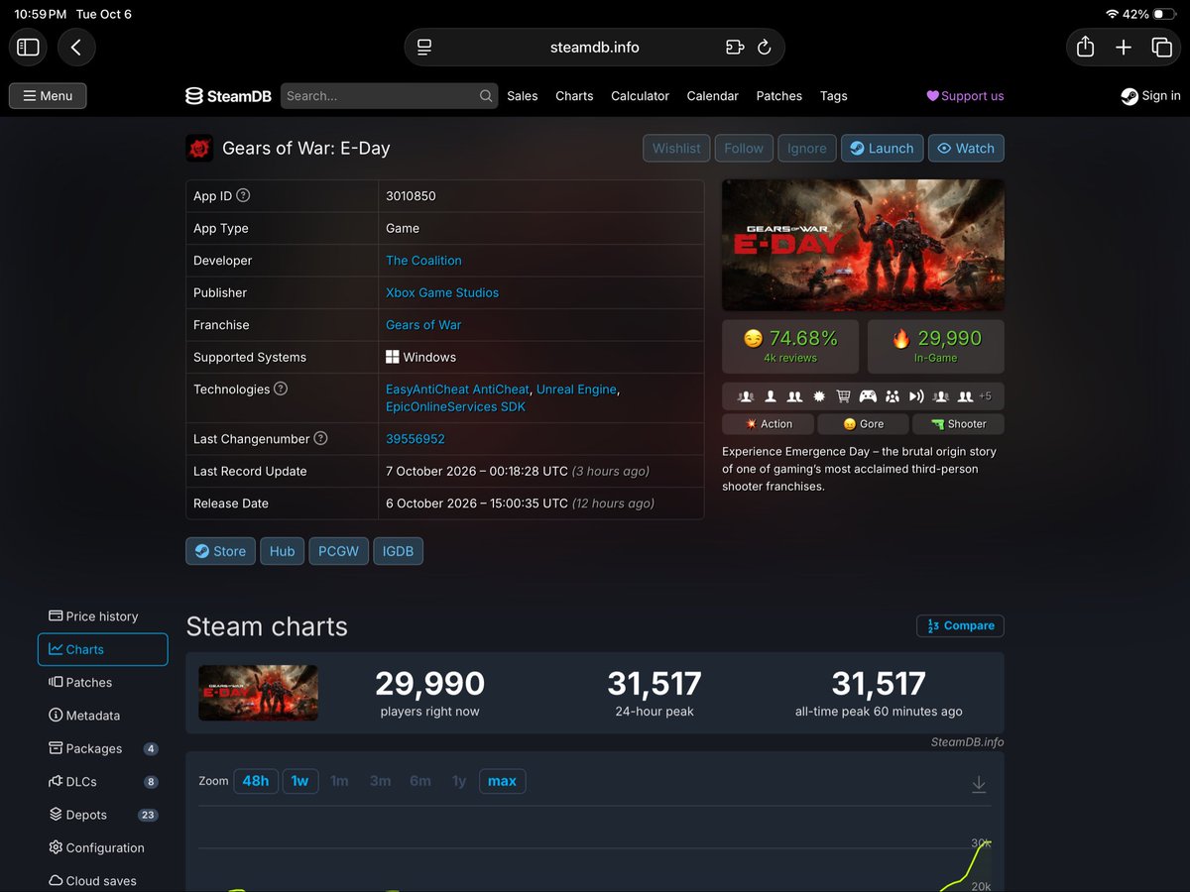This screenshot has height=892, width=1190.
Task: Click the Compare button
Action: click(960, 626)
